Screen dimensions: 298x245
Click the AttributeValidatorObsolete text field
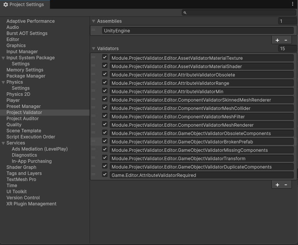point(202,75)
